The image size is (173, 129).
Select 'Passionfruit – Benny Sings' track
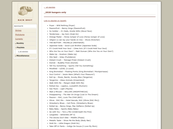[67, 28]
